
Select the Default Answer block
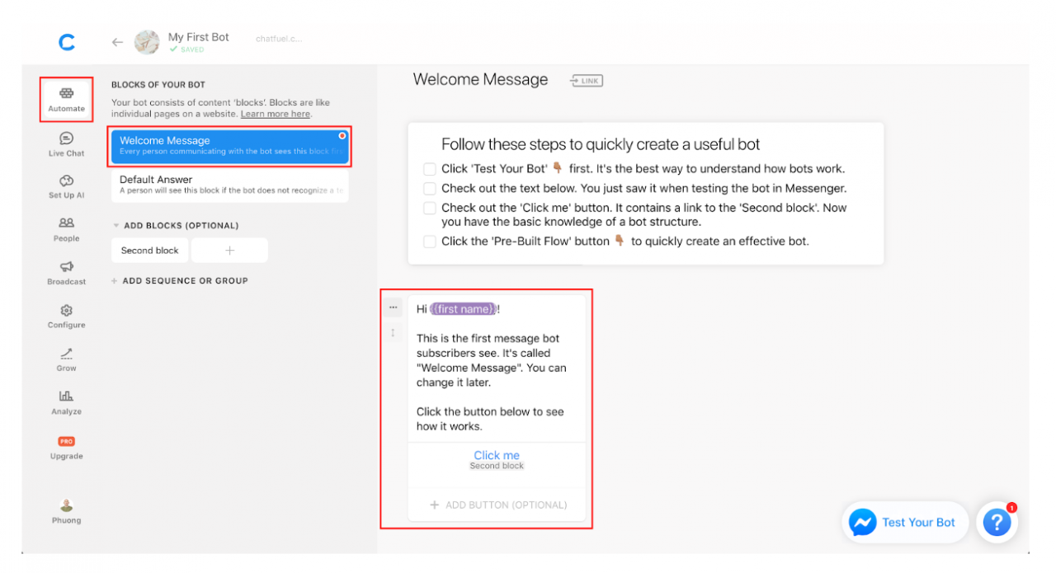click(229, 185)
